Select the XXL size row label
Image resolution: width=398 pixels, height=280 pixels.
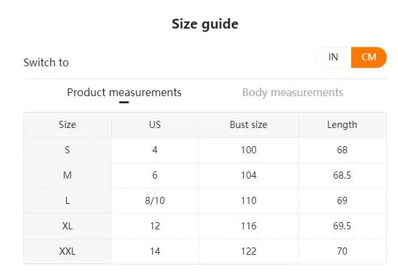pyautogui.click(x=68, y=251)
